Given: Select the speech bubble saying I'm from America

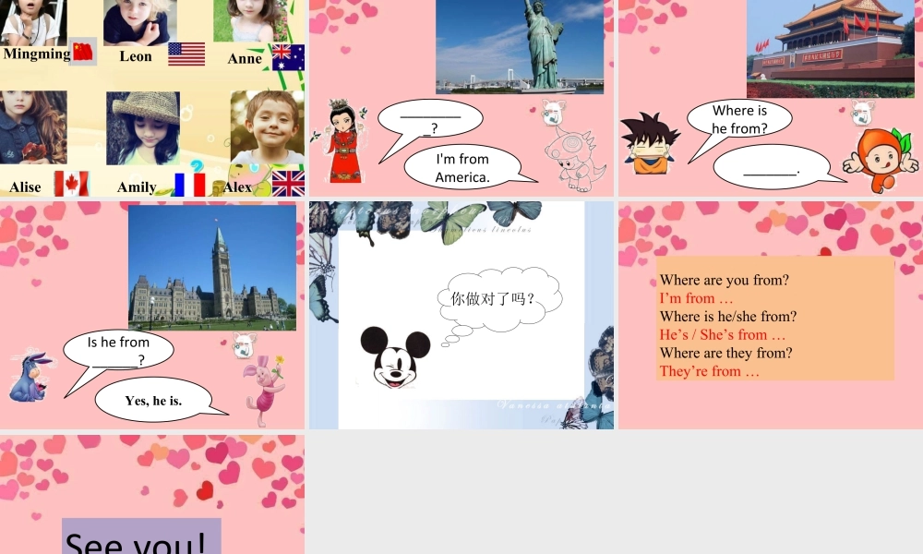Looking at the screenshot, I should point(461,167).
